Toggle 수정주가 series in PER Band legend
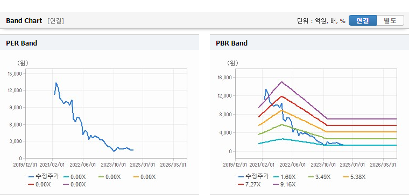This screenshot has height=195, width=409. coord(44,177)
